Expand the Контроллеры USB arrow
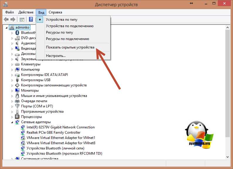This screenshot has width=233, height=169. coord(12,80)
